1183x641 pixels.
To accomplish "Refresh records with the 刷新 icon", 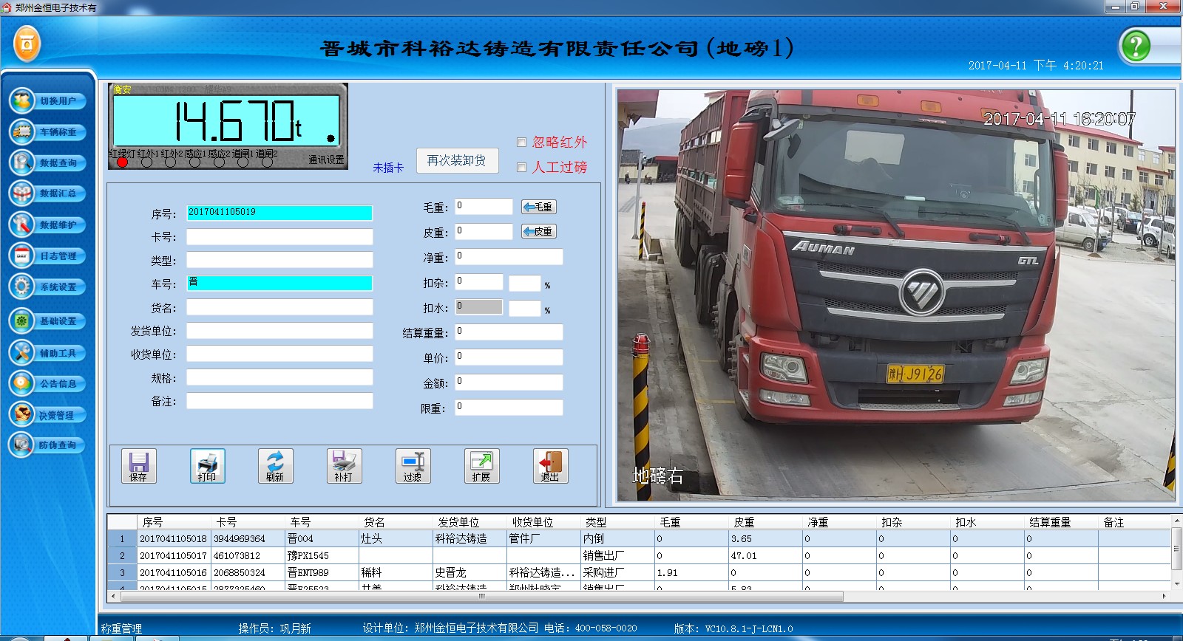I will coord(275,466).
